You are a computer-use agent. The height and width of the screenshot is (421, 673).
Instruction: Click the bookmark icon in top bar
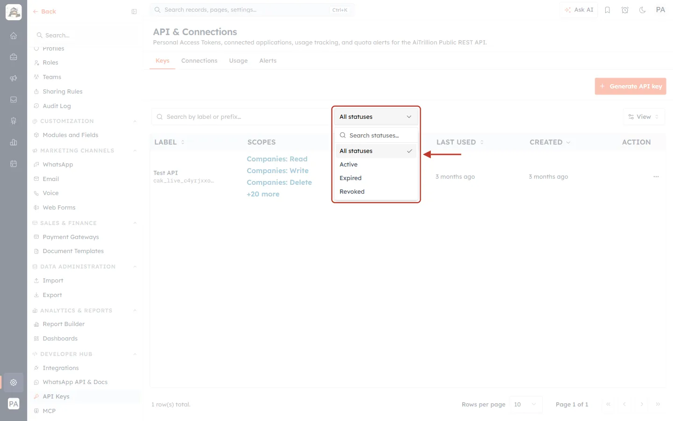click(x=608, y=10)
